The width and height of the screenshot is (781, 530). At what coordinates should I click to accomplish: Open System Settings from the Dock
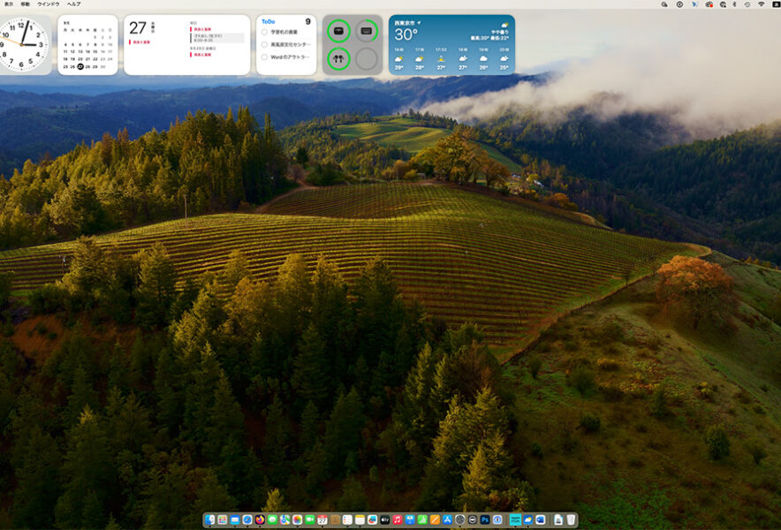point(459,520)
